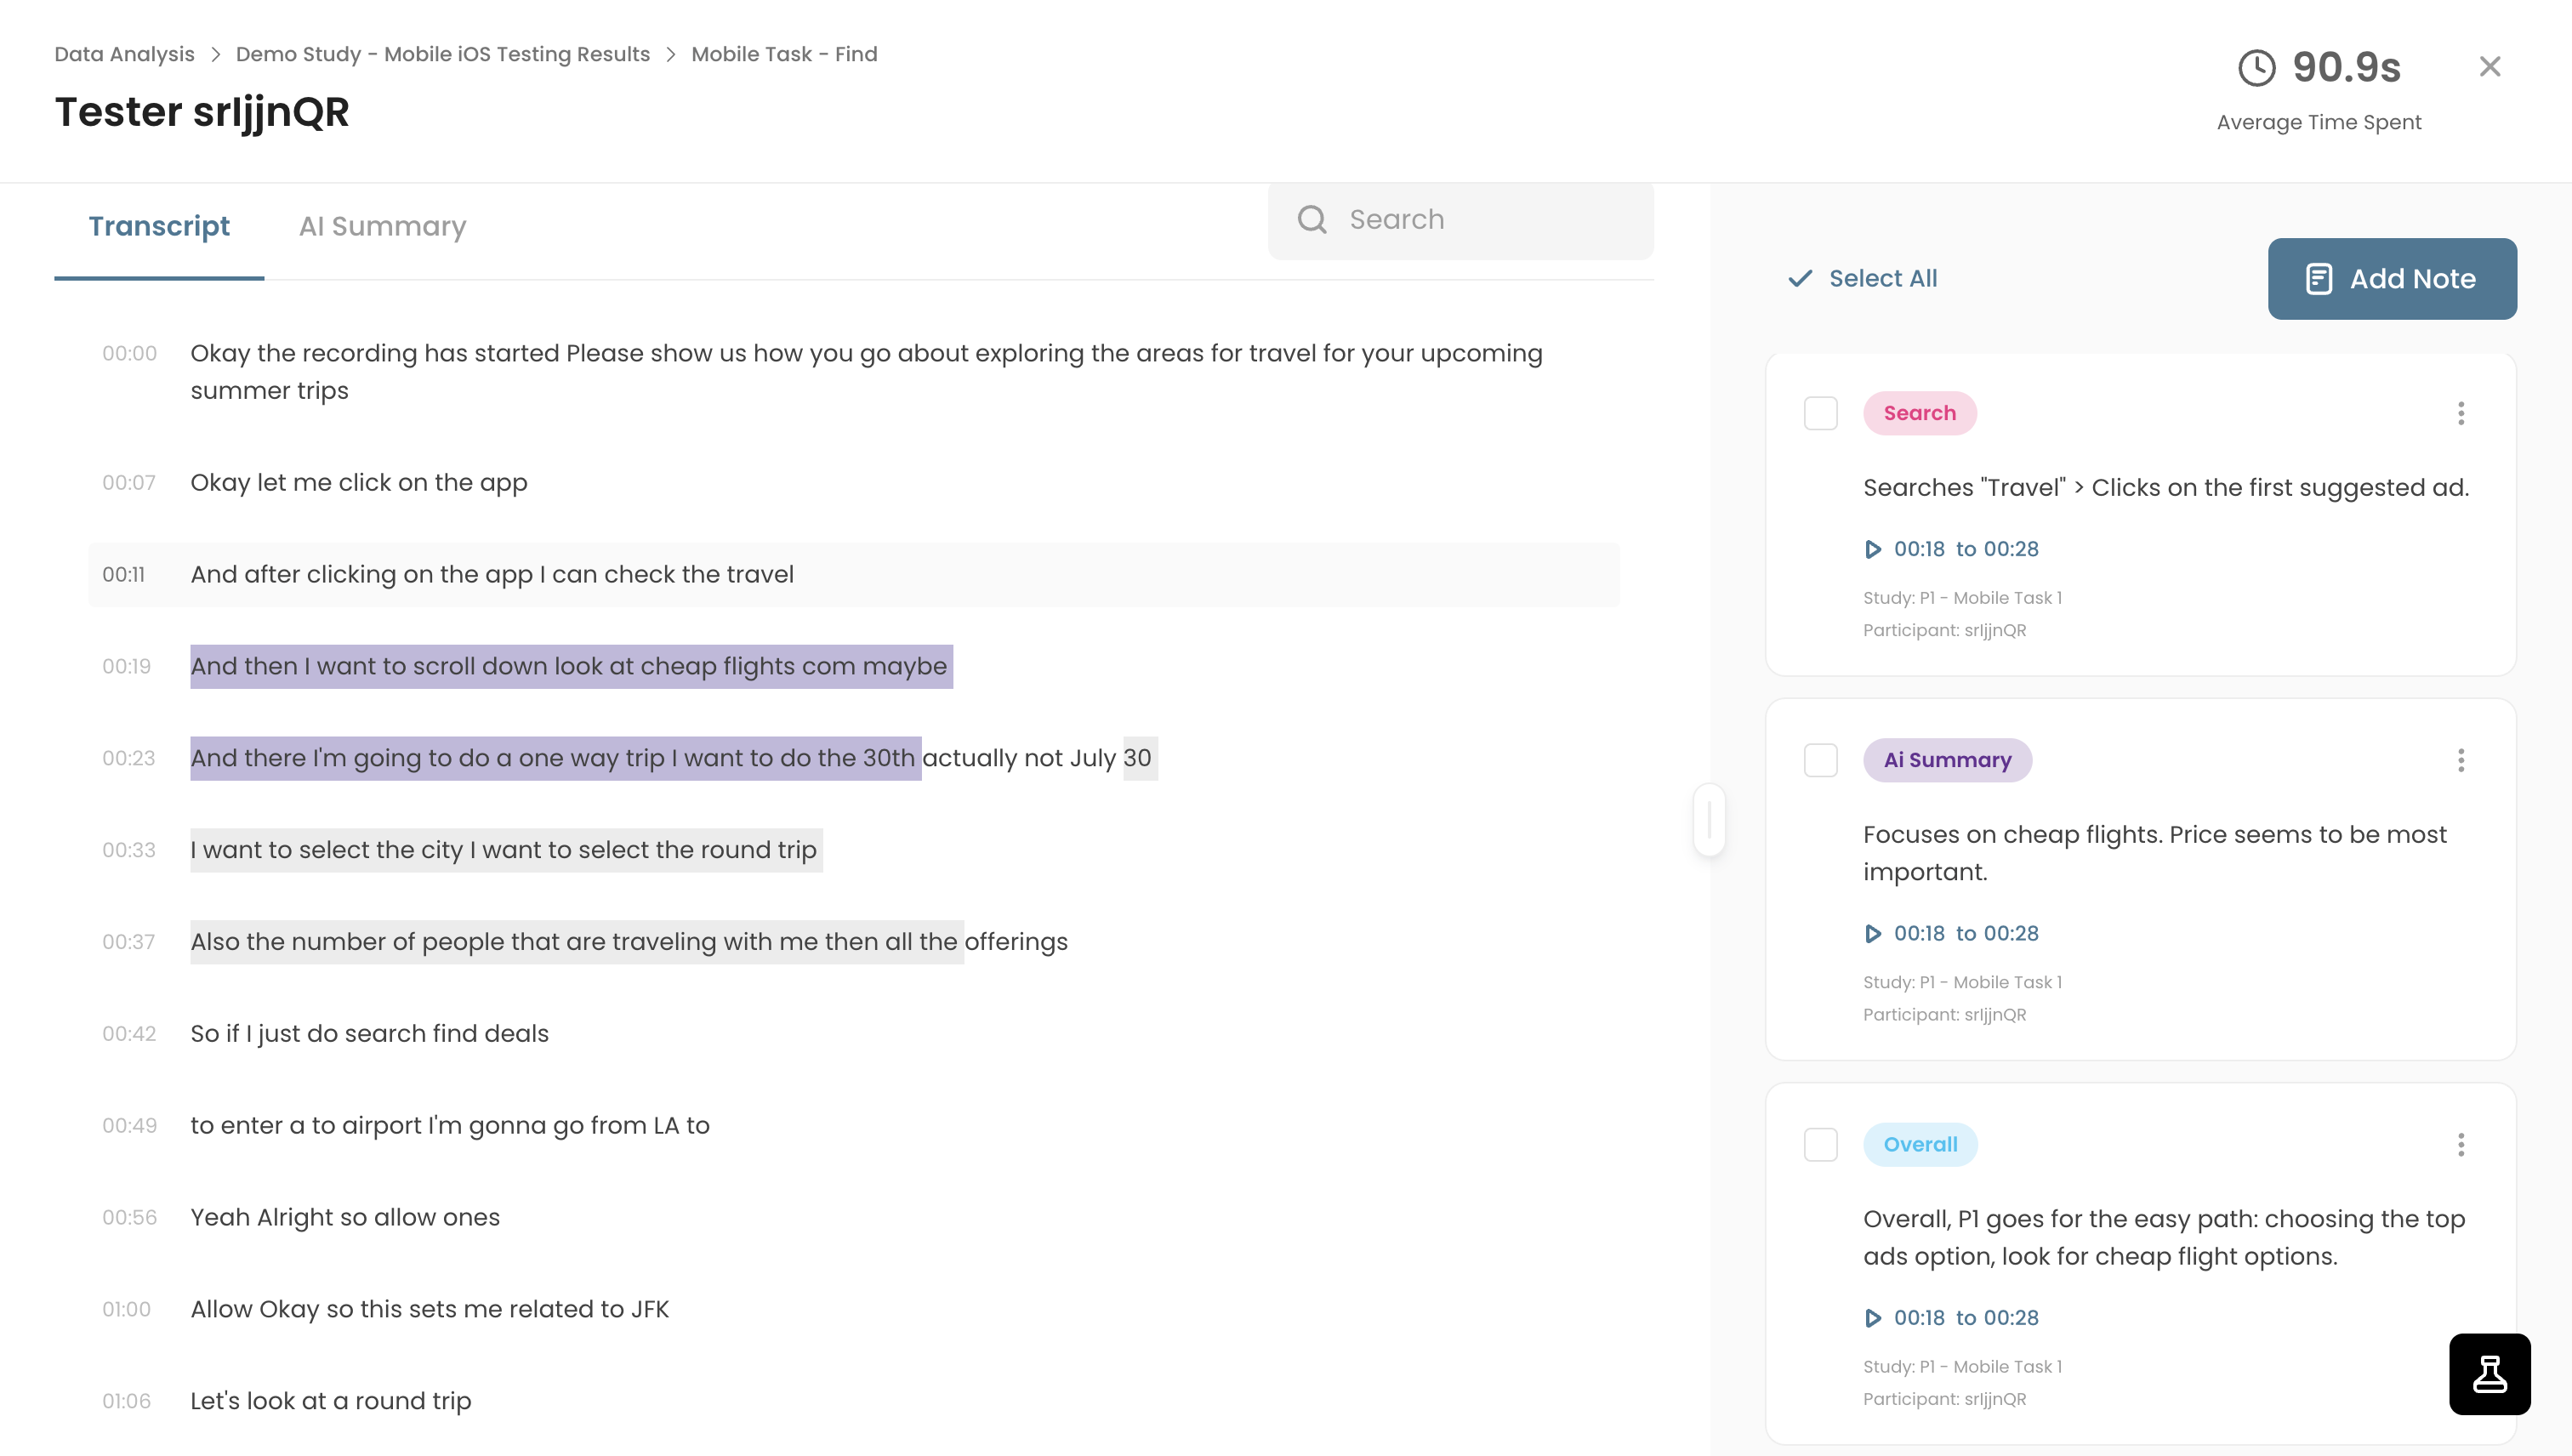Switch to the AI Summary tab
The width and height of the screenshot is (2572, 1456).
coord(382,227)
